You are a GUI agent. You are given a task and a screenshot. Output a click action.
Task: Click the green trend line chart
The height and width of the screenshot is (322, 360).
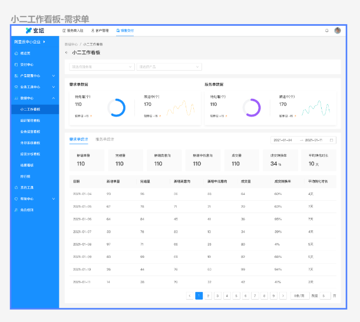pyautogui.click(x=316, y=108)
